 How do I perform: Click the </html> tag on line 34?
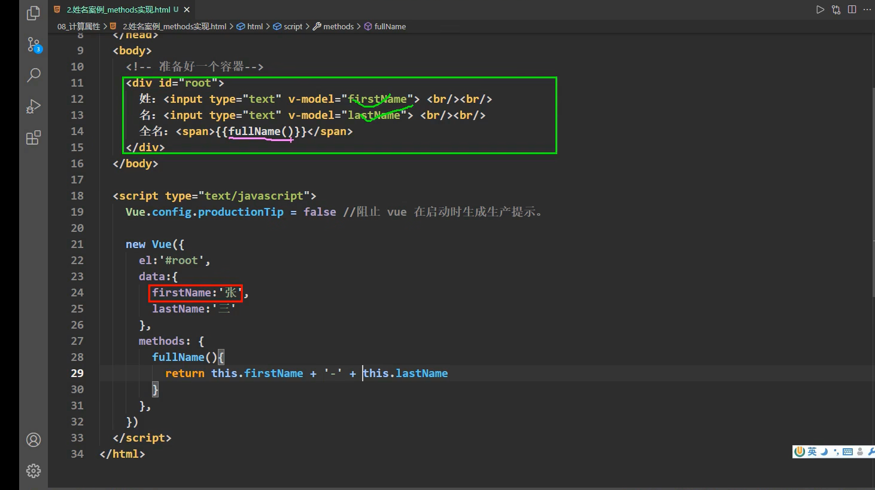pyautogui.click(x=122, y=454)
